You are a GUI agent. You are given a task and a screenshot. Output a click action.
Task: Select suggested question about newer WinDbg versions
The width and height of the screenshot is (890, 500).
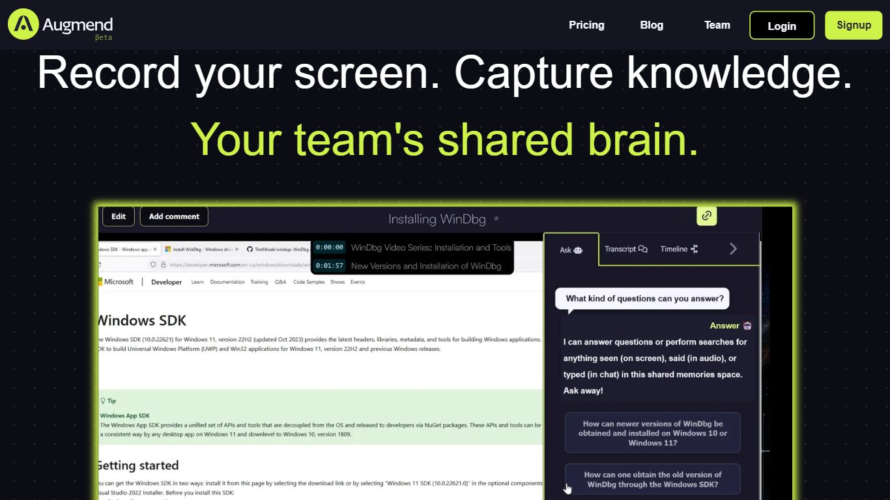click(x=653, y=433)
